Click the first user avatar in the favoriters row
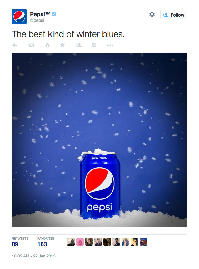 [x=71, y=242]
